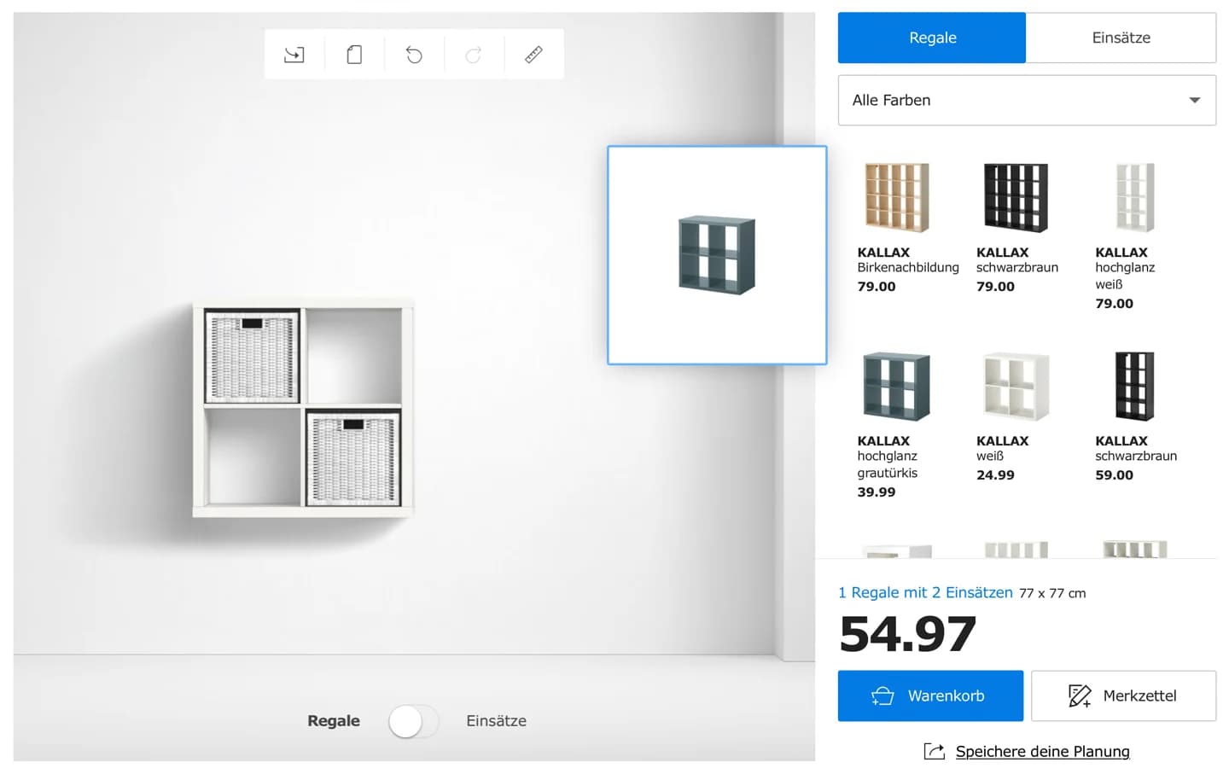Click the basket icon on Warenkorb button
The height and width of the screenshot is (774, 1229).
pyautogui.click(x=882, y=696)
